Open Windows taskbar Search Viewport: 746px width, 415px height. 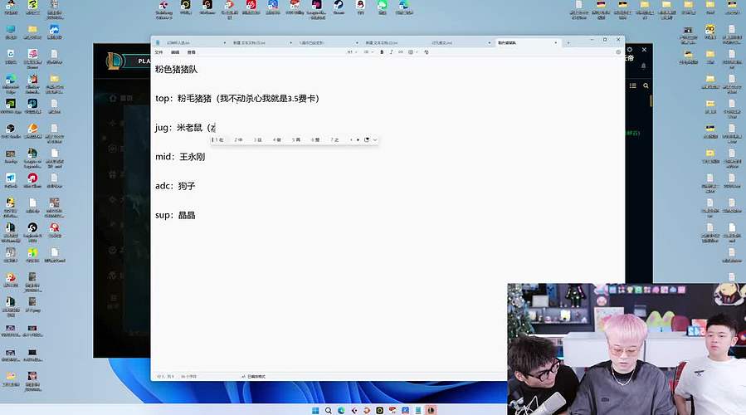click(329, 410)
